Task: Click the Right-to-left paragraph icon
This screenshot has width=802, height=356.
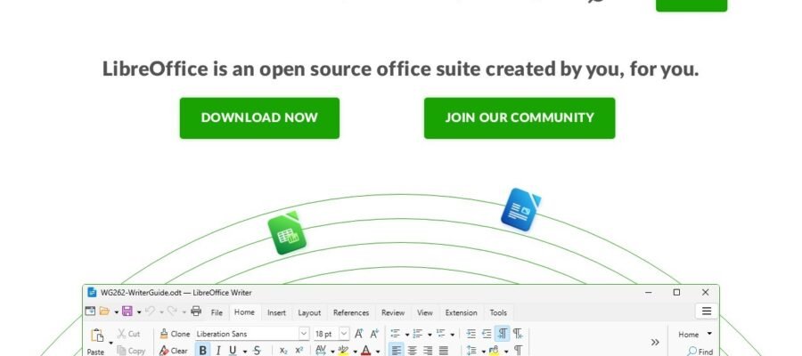Action: [518, 334]
